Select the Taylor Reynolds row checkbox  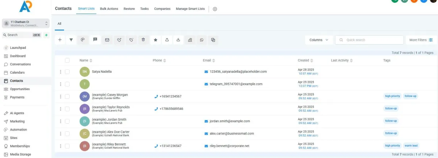point(67,109)
